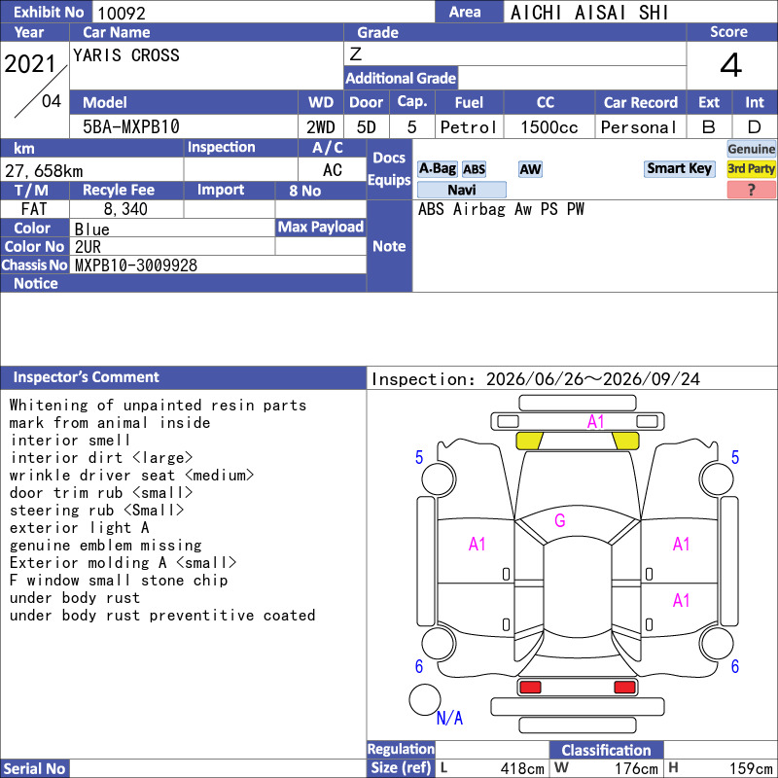
Task: Click the A1 mark on front bumper
Action: [595, 422]
